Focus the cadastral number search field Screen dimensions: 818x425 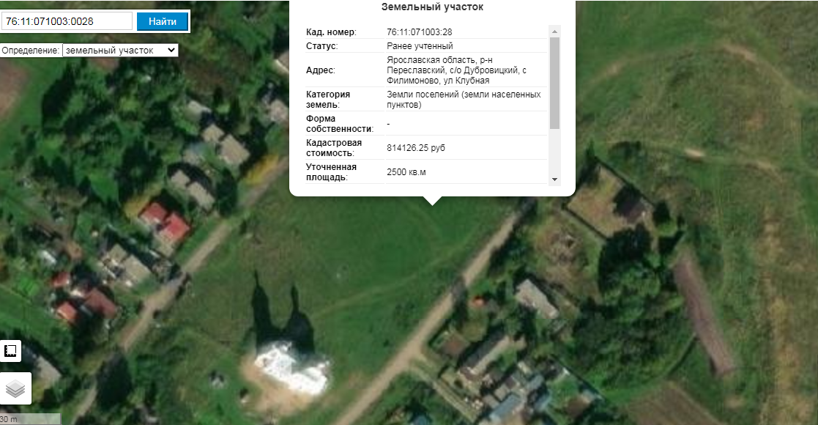pos(67,21)
